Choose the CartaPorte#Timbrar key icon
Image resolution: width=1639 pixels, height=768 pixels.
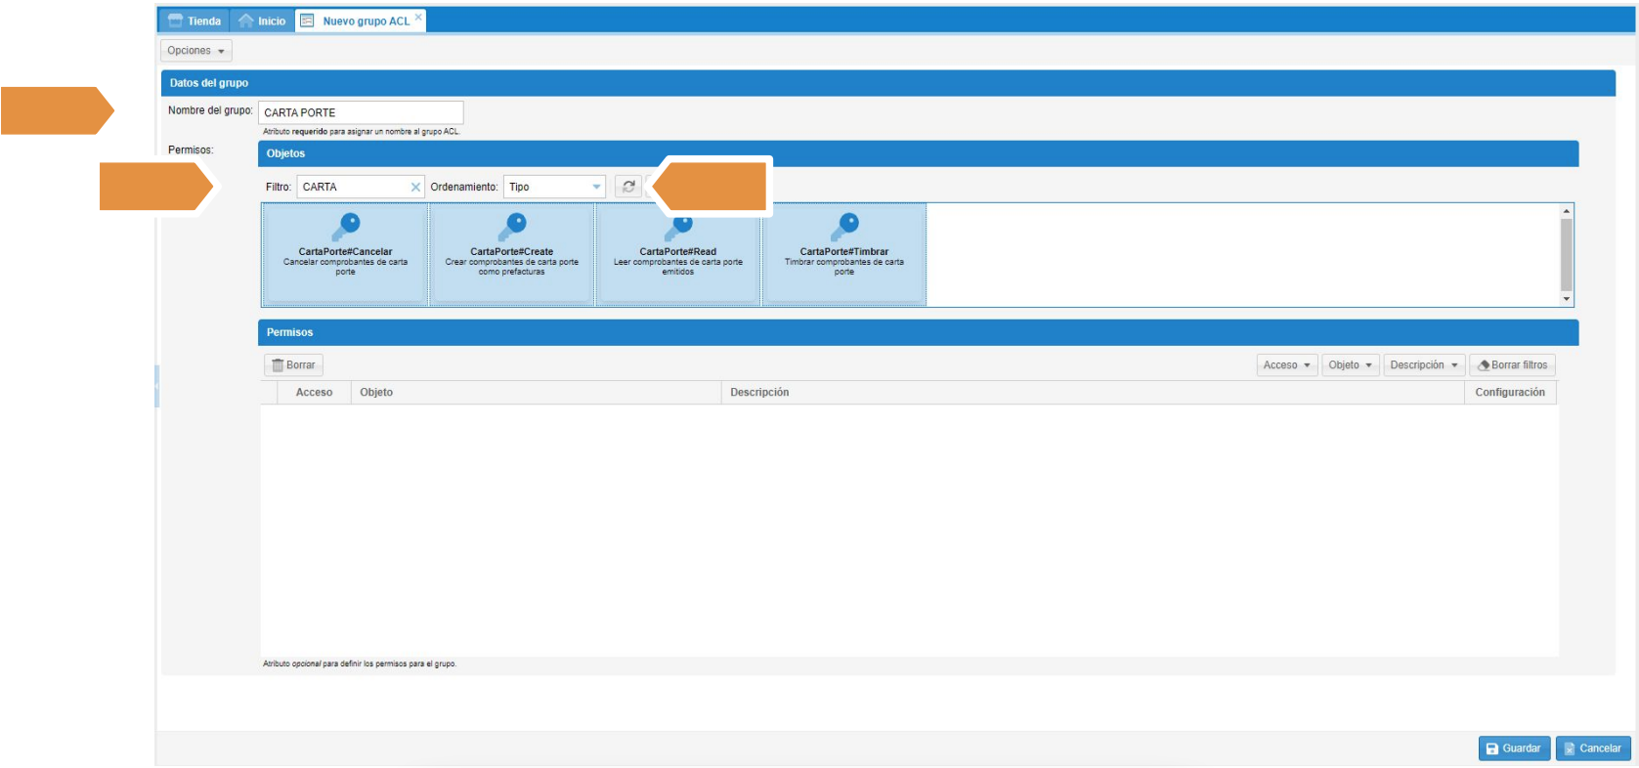[844, 227]
